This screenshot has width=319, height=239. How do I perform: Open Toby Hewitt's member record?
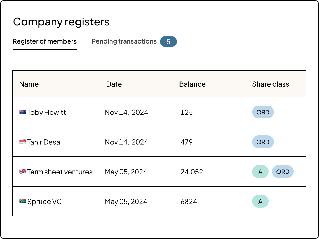46,112
